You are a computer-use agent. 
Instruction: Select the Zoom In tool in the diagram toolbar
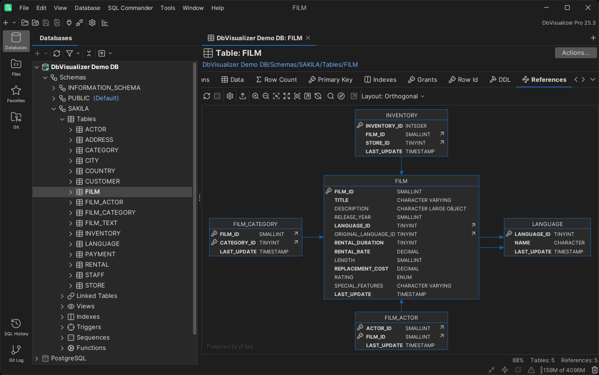pyautogui.click(x=255, y=96)
